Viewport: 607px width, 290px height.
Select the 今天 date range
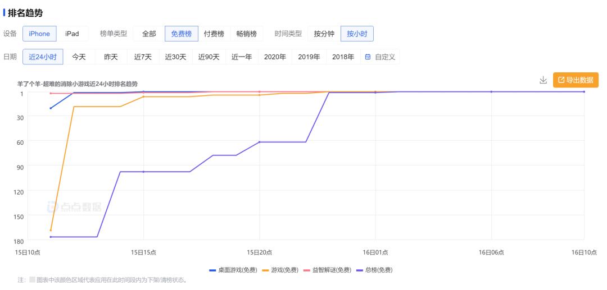coord(79,57)
